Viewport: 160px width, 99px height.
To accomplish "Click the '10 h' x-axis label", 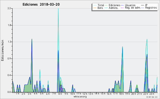I will pos(73,94).
